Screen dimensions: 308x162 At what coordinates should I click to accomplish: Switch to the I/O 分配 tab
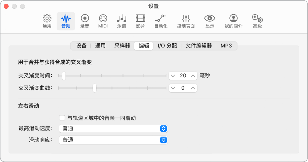coord(167,46)
